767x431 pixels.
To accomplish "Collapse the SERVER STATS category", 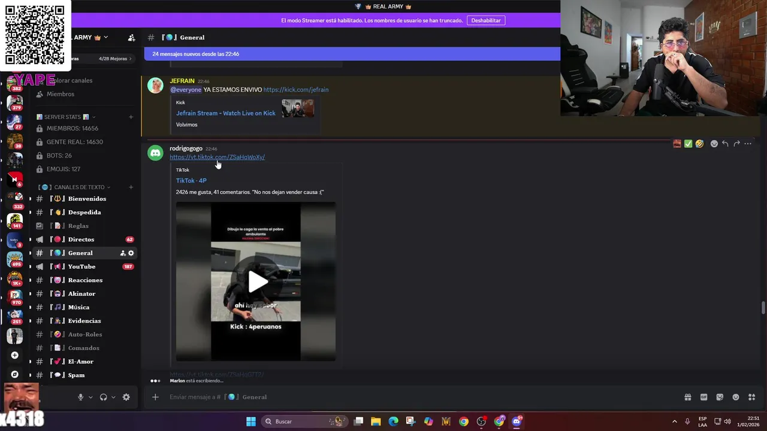I will tap(66, 117).
